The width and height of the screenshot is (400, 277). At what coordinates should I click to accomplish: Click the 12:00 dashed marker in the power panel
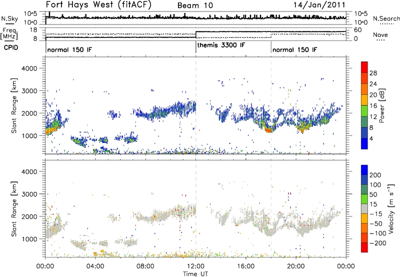pyautogui.click(x=196, y=105)
